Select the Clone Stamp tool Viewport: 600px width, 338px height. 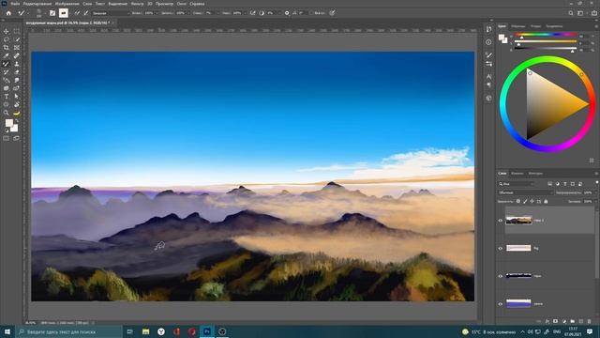pyautogui.click(x=17, y=64)
